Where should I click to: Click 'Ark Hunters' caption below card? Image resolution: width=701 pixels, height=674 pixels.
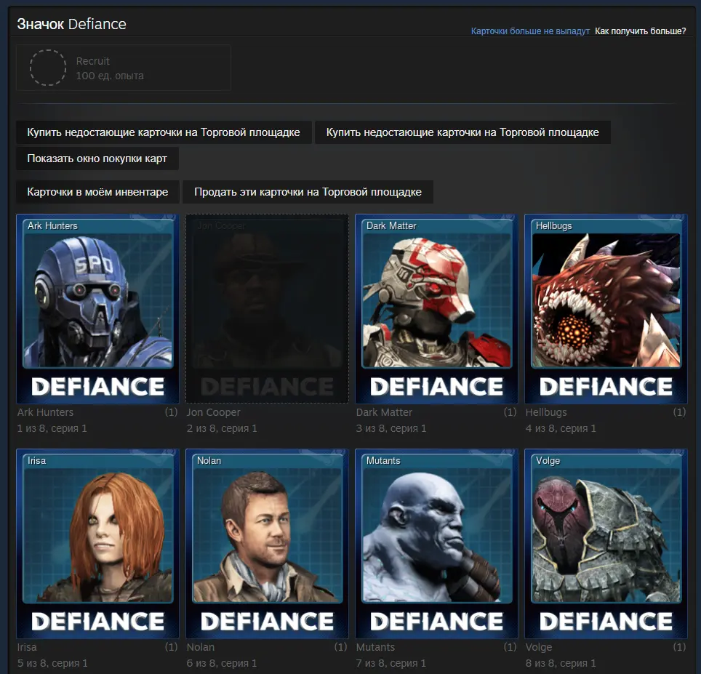(x=45, y=412)
